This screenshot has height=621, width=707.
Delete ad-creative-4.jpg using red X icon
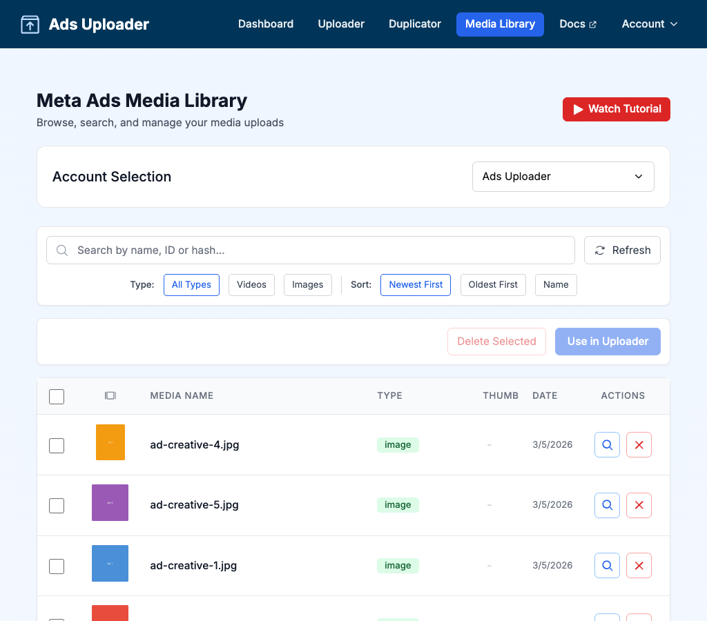coord(639,445)
